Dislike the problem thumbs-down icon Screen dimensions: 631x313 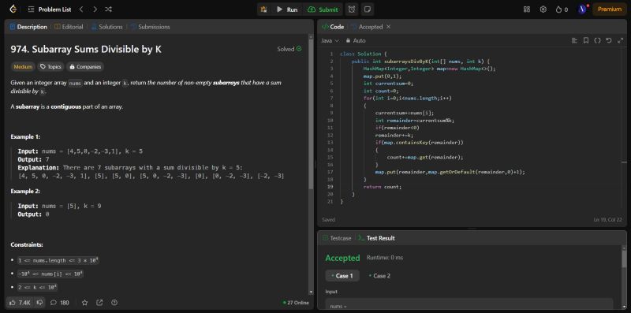39,303
